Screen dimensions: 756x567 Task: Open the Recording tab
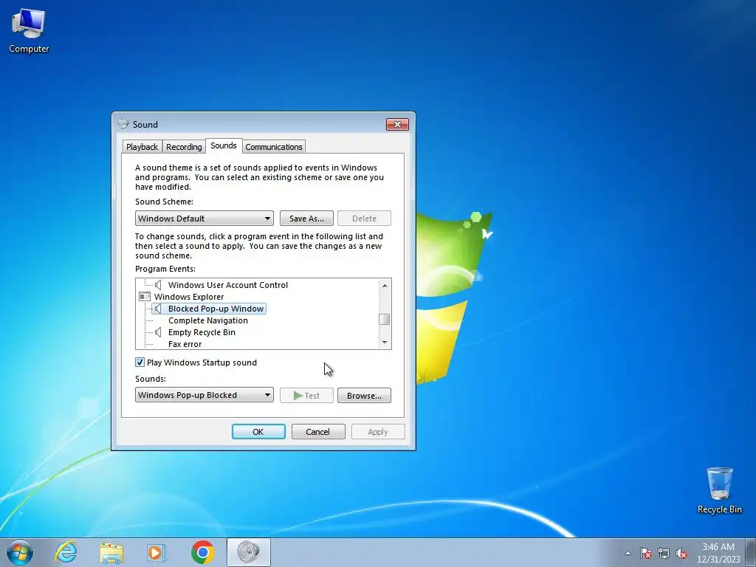[184, 147]
